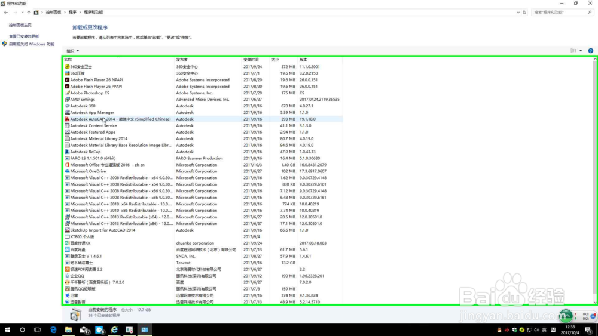Select the 迅雷影音 program icon

coord(67,302)
